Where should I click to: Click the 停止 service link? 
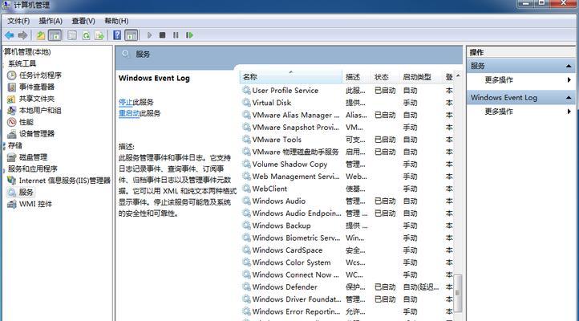126,102
